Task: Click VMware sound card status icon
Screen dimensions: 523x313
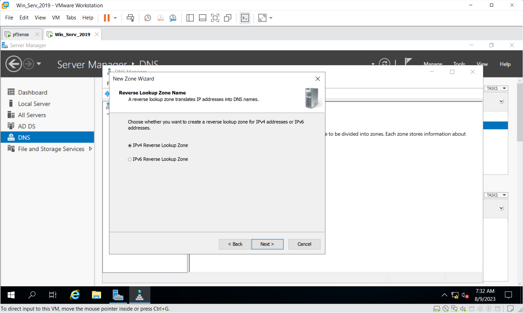Action: click(x=463, y=308)
